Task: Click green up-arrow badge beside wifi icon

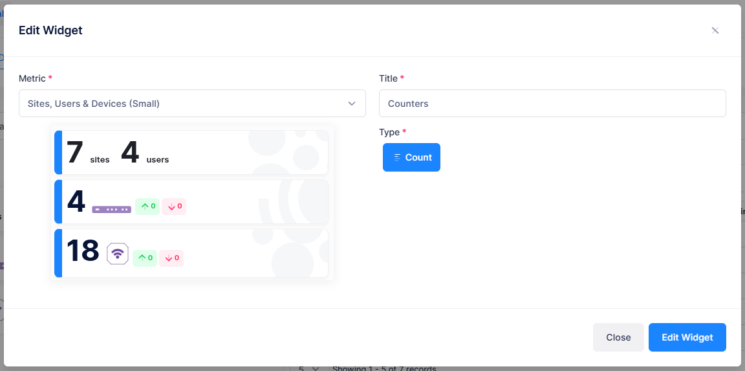Action: (145, 258)
